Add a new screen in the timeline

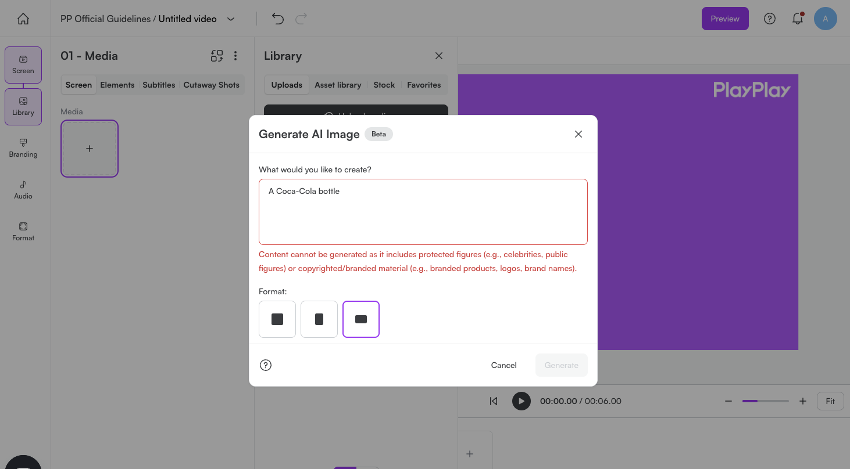coord(470,454)
